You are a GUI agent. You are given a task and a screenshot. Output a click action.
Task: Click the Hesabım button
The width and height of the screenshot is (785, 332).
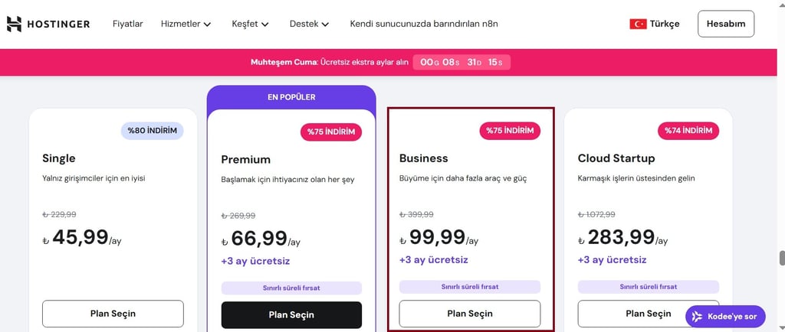pos(725,24)
